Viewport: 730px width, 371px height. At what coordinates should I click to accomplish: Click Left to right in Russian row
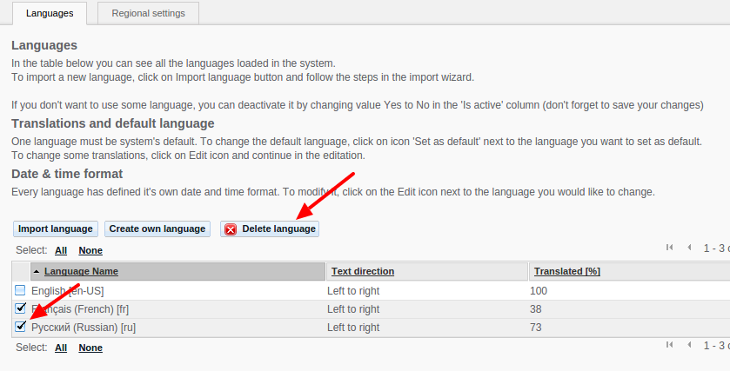[353, 328]
